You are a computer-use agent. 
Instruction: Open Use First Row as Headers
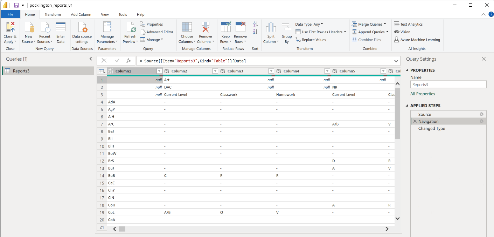click(x=321, y=32)
